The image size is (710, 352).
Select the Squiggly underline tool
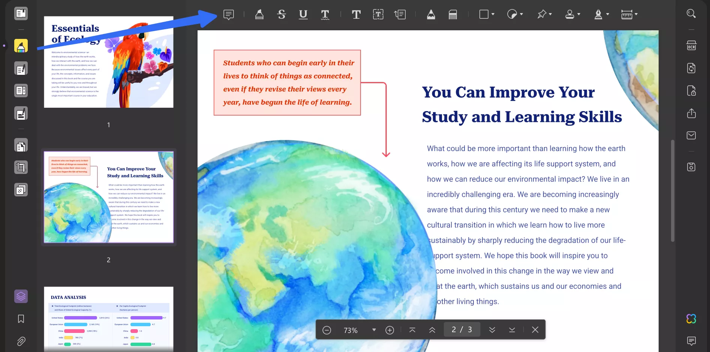pos(325,15)
